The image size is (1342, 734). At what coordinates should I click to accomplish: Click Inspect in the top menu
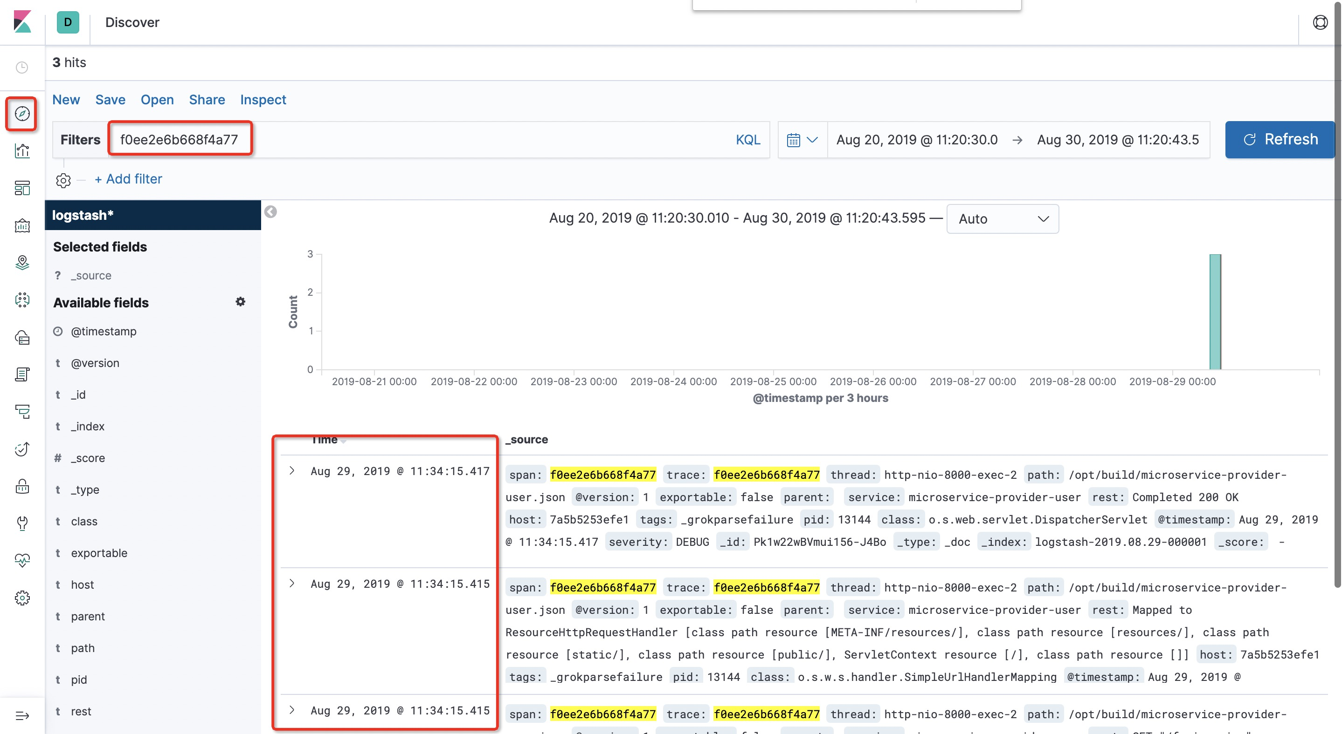pos(263,99)
